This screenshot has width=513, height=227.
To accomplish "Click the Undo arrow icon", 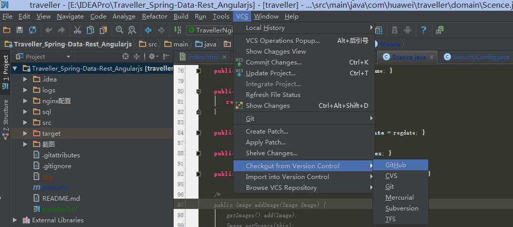I will click(x=49, y=30).
